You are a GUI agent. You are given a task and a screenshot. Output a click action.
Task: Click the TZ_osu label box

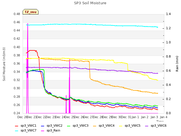(31, 12)
